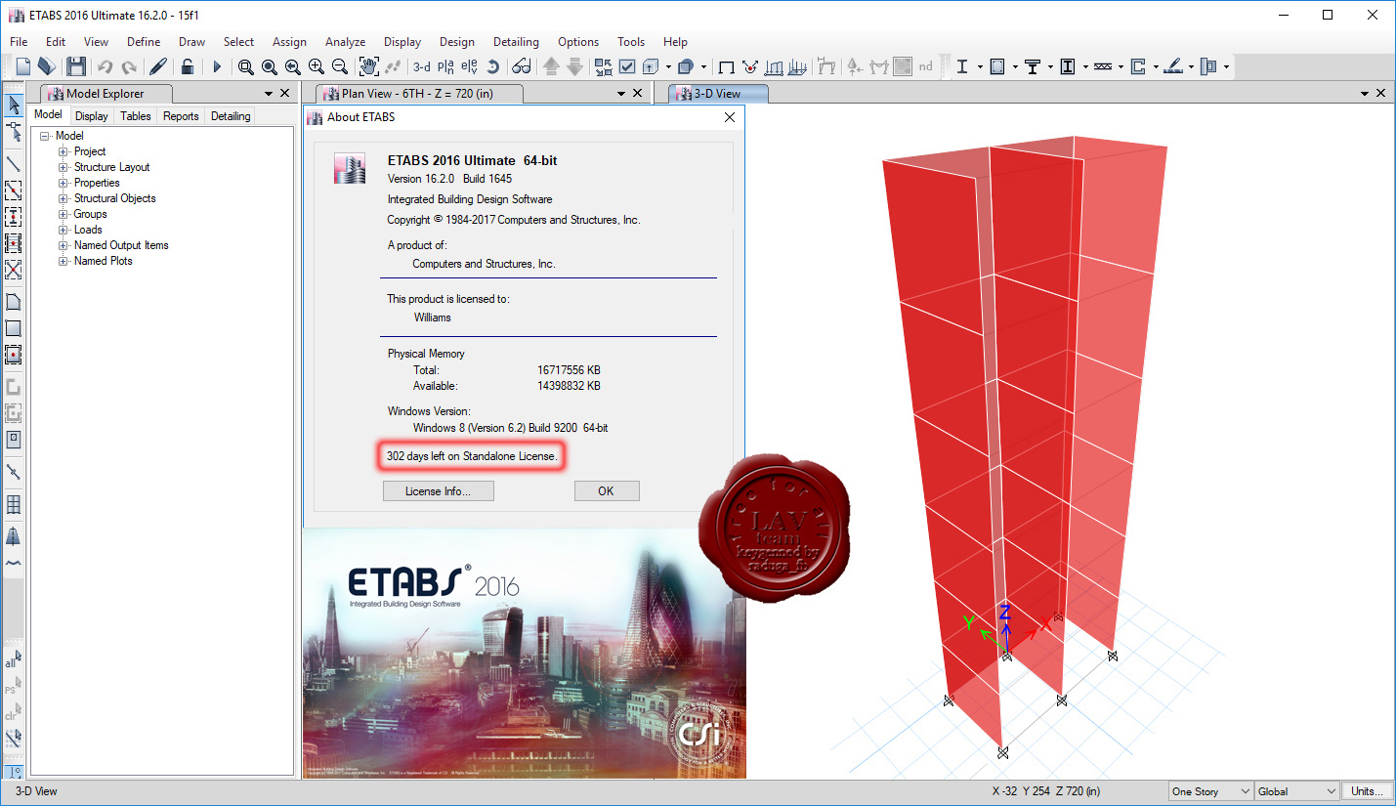Image resolution: width=1396 pixels, height=806 pixels.
Task: Toggle the model Lock padlock icon
Action: click(x=187, y=66)
